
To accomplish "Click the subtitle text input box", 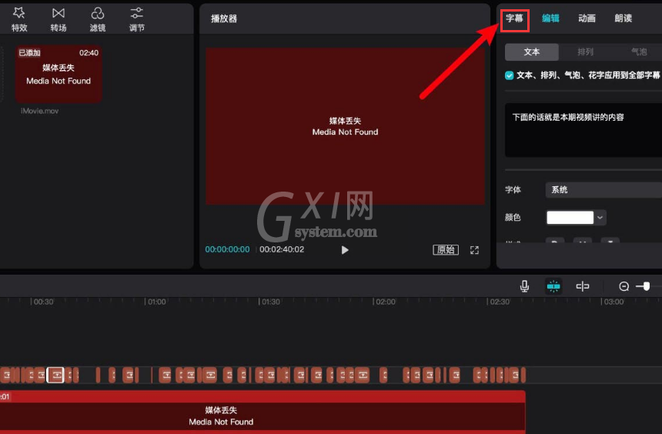I will (x=583, y=130).
